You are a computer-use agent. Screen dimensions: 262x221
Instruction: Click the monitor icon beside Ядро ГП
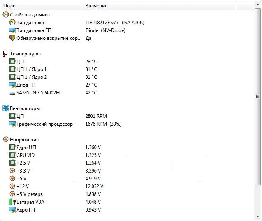point(12,209)
